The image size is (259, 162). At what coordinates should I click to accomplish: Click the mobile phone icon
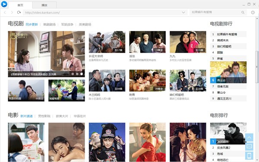point(249,156)
